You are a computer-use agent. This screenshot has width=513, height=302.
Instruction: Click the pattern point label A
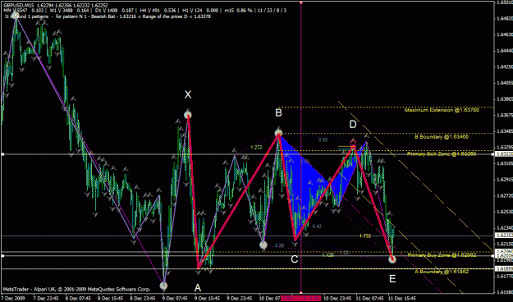click(197, 288)
